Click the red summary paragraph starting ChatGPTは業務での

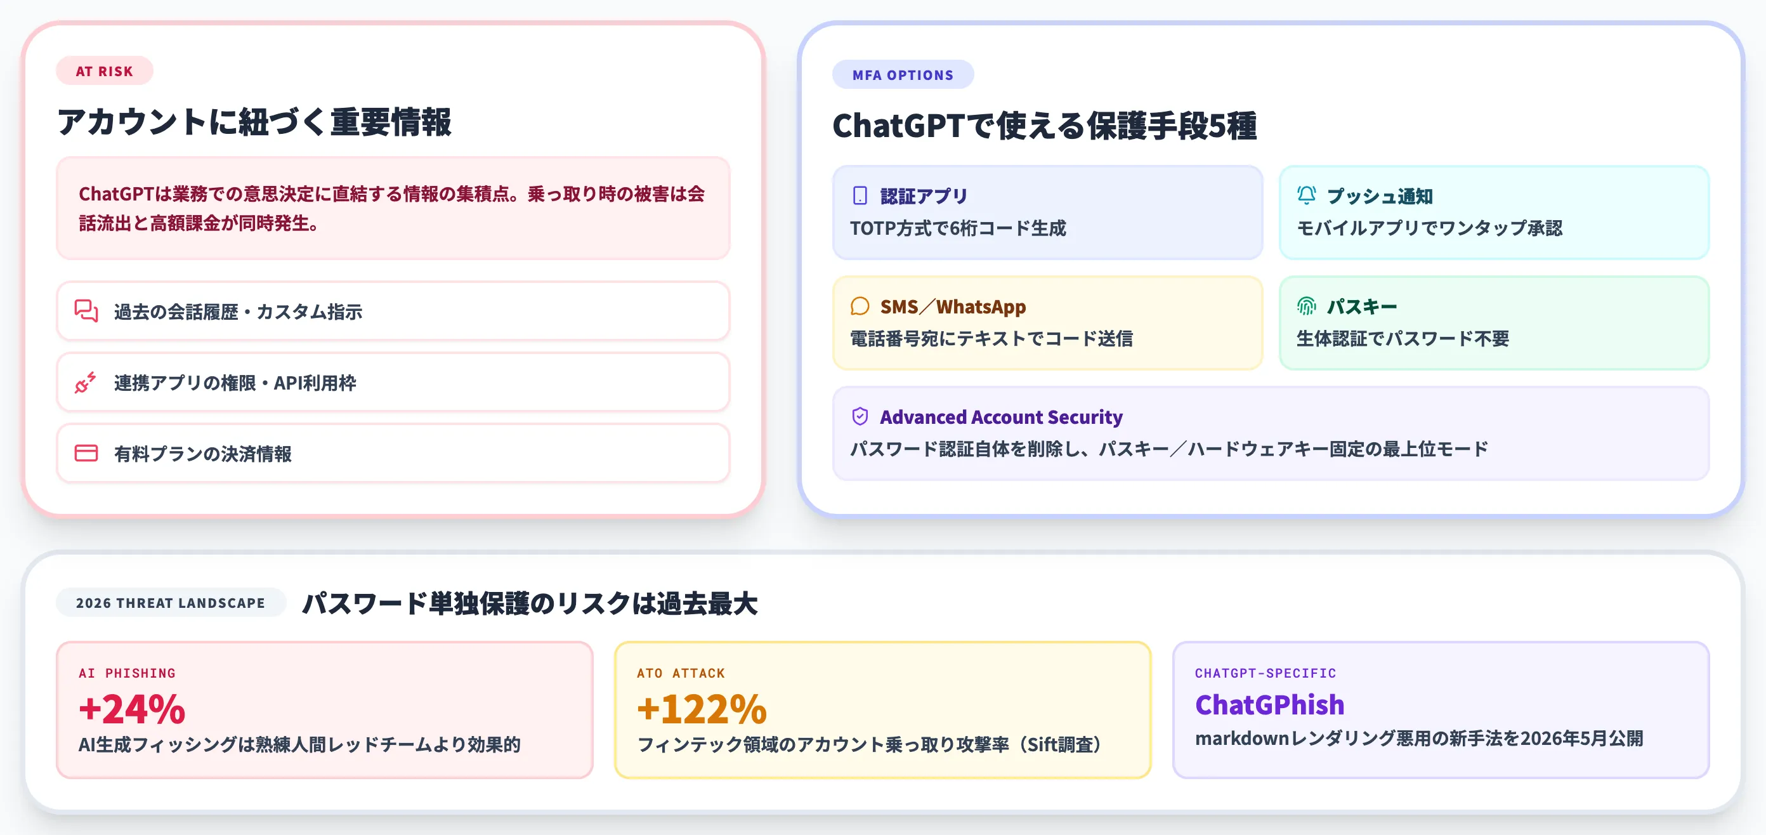pyautogui.click(x=392, y=208)
